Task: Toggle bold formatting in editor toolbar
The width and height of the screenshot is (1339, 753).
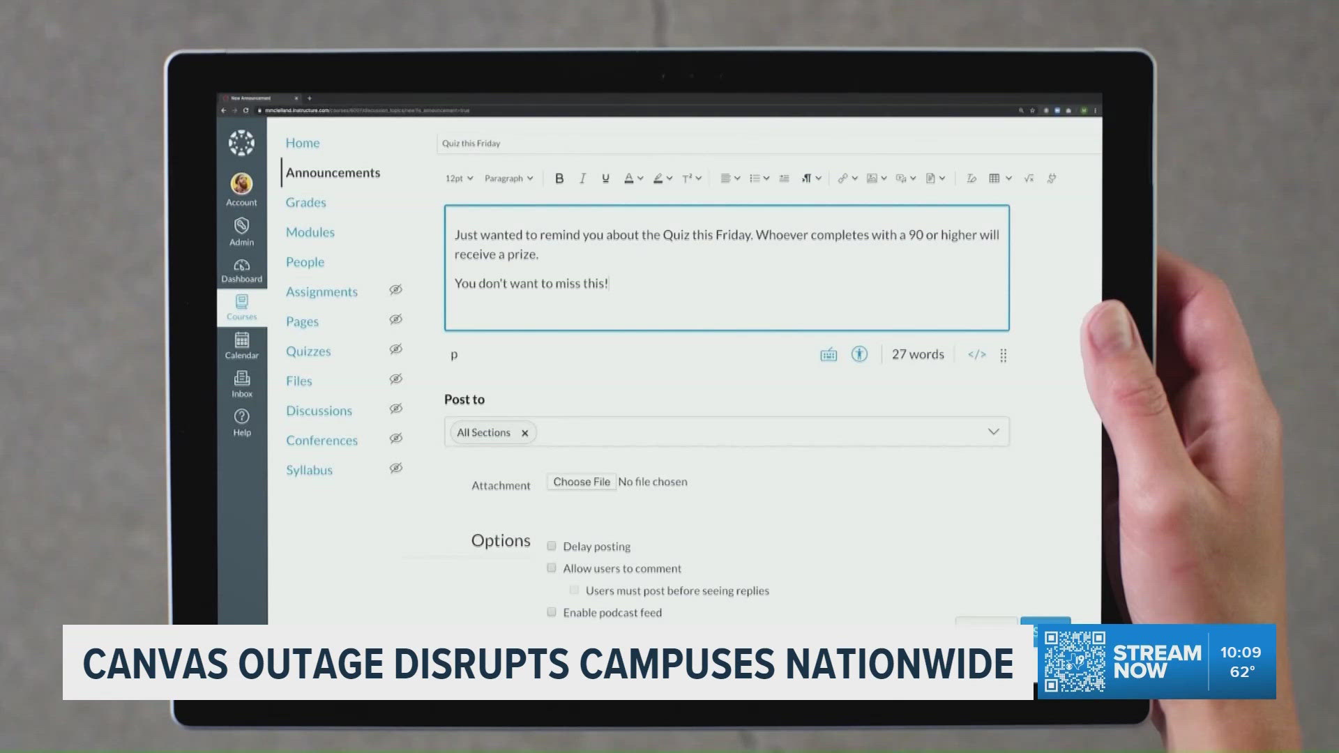Action: point(559,178)
